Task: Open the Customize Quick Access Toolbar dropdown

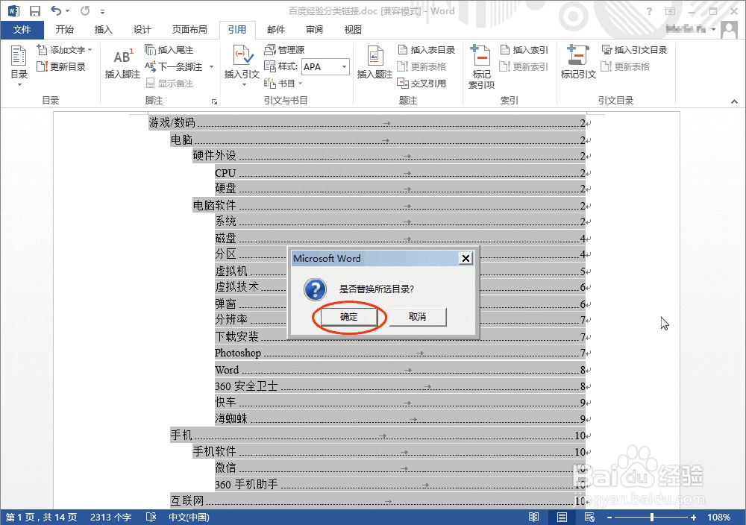Action: click(x=102, y=11)
